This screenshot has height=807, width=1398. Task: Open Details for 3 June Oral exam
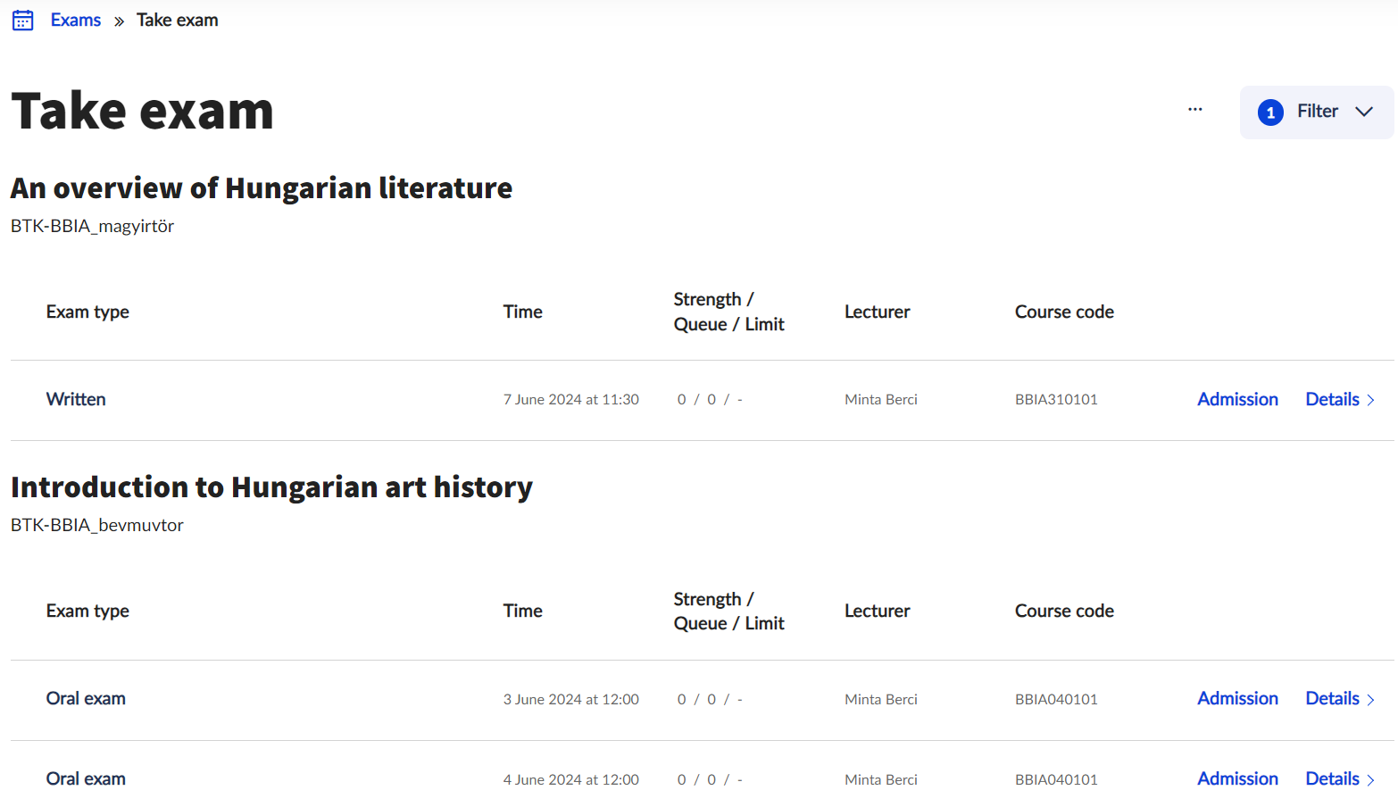[x=1332, y=698]
